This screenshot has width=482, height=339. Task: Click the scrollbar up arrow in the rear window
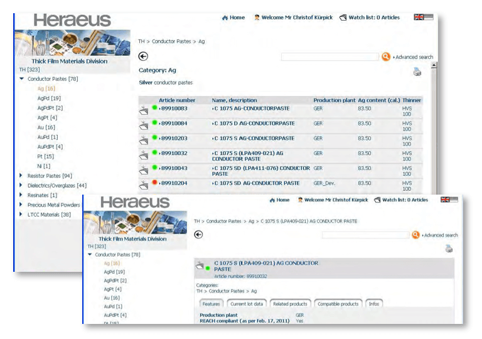pyautogui.click(x=434, y=65)
